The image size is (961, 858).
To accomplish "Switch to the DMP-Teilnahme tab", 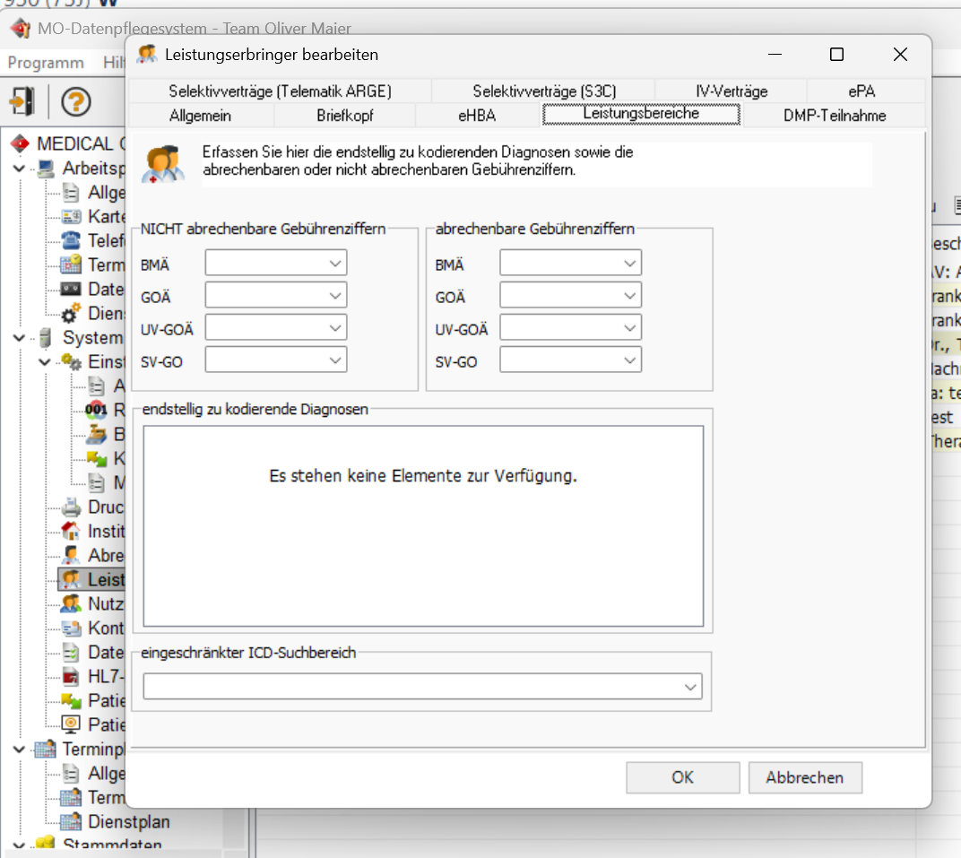I will (835, 115).
